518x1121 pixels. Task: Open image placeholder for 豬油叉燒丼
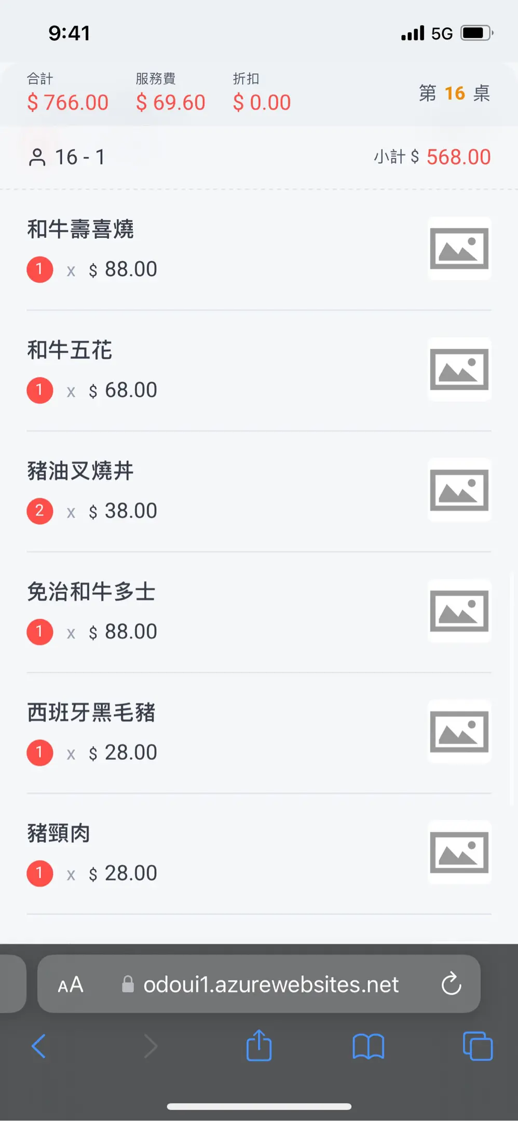tap(459, 490)
